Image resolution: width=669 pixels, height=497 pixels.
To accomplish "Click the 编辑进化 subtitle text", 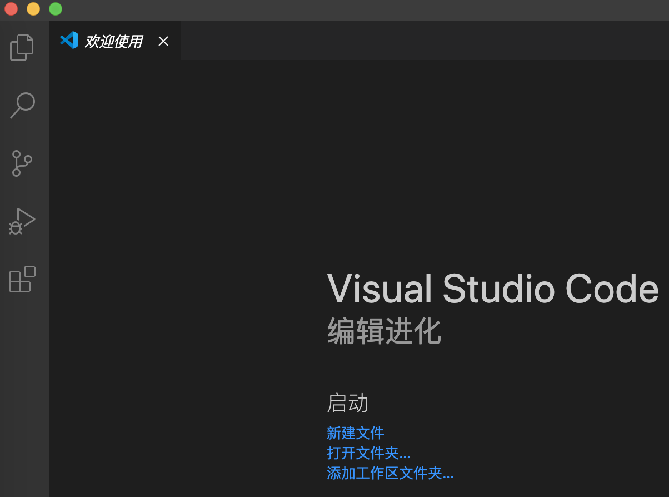I will (x=384, y=331).
